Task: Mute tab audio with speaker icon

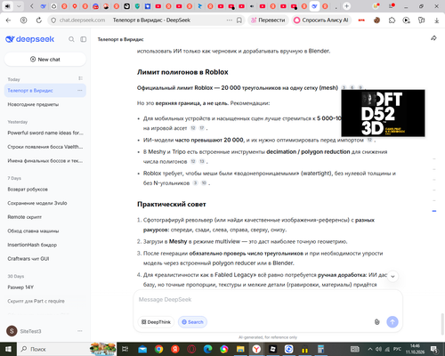Action: point(8,6)
